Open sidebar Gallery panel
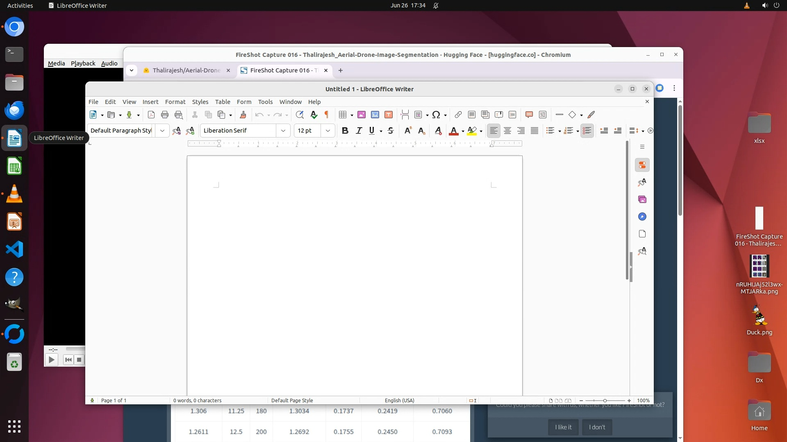This screenshot has height=442, width=787. pyautogui.click(x=642, y=199)
